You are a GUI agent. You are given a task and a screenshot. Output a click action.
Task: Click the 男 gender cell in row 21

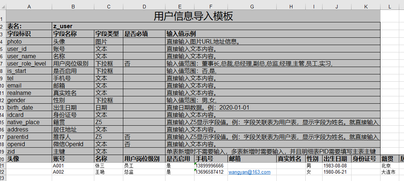tap(314, 166)
